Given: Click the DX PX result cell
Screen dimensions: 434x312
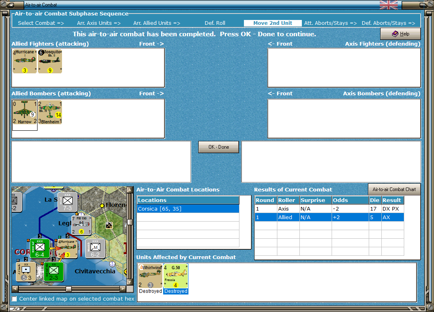Looking at the screenshot, I should 392,209.
